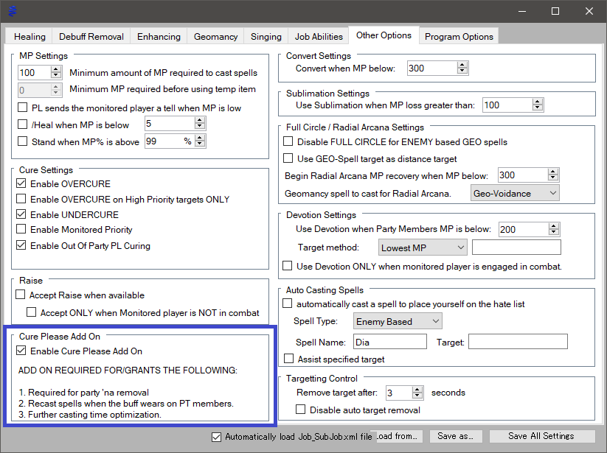
Task: Check OVERCURE on High Priority targets ONLY
Action: [x=21, y=199]
